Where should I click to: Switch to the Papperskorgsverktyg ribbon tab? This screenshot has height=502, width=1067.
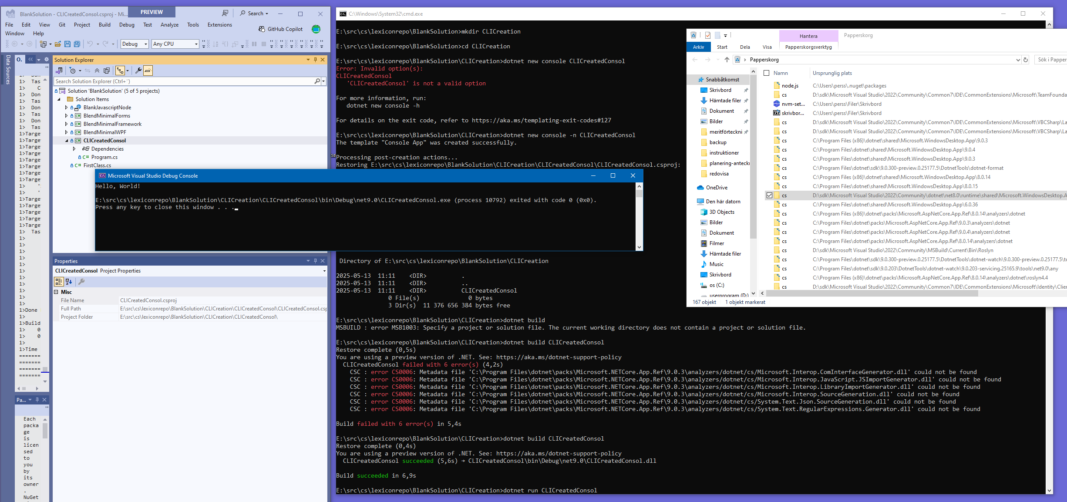tap(808, 47)
